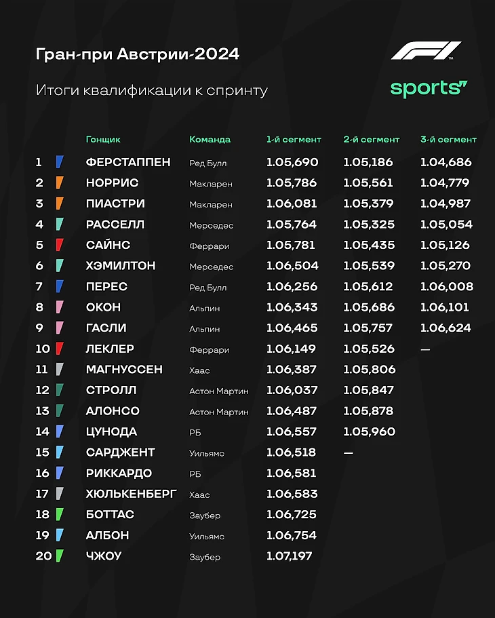The height and width of the screenshot is (618, 495).
Task: Click the 1-й сегмент column header
Action: point(294,140)
